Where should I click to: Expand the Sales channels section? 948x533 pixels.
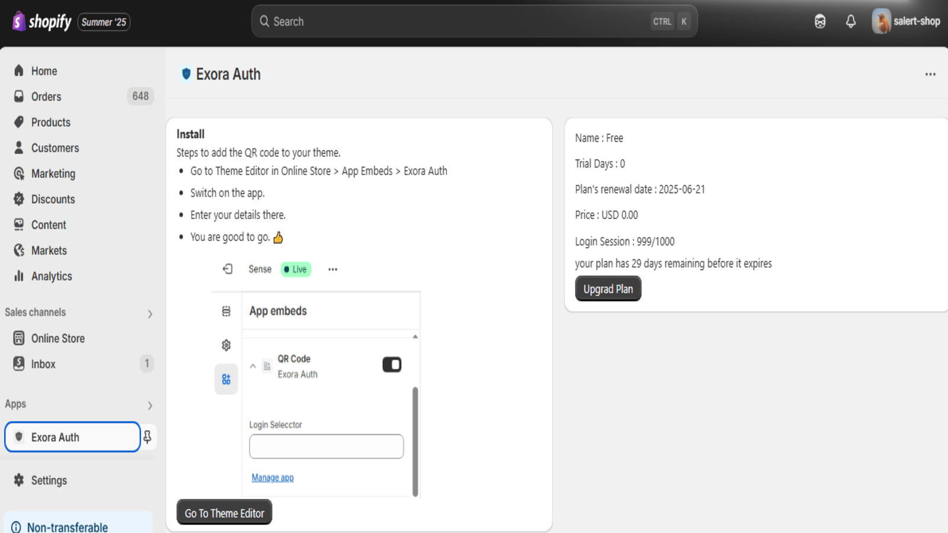[150, 314]
